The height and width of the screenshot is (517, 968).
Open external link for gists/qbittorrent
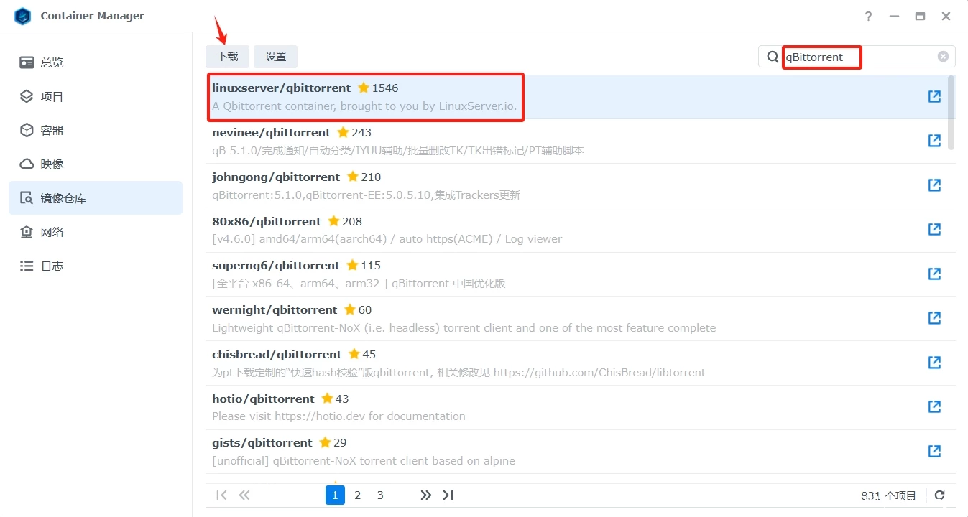point(934,451)
